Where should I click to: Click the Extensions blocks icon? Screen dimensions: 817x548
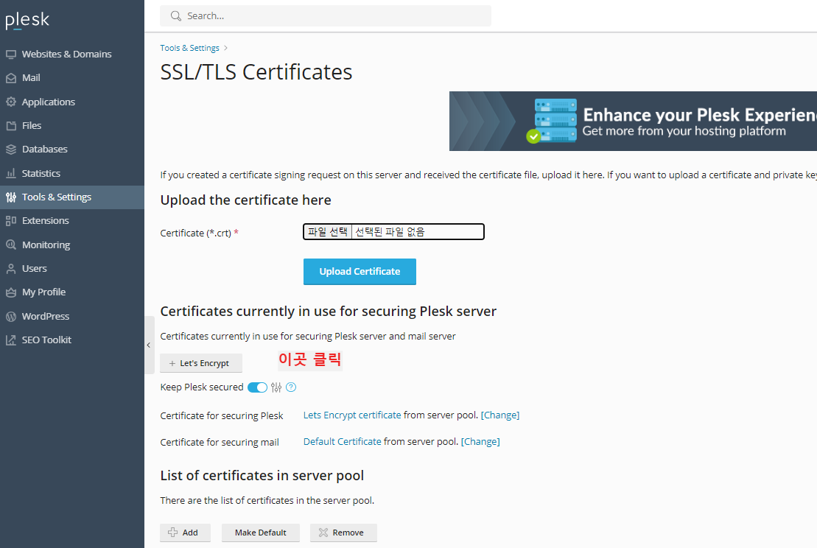11,221
